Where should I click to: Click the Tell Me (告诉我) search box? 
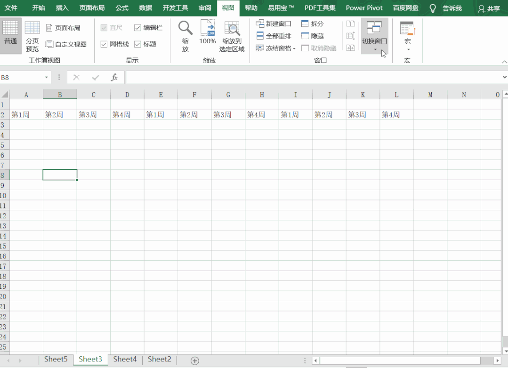pos(452,8)
